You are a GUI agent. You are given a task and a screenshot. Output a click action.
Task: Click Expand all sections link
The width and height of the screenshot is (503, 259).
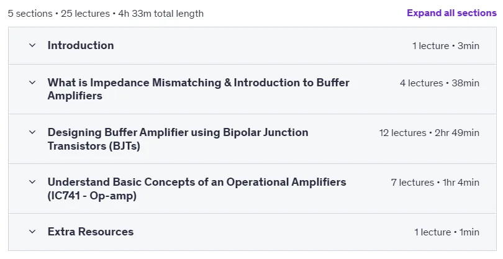(x=451, y=13)
